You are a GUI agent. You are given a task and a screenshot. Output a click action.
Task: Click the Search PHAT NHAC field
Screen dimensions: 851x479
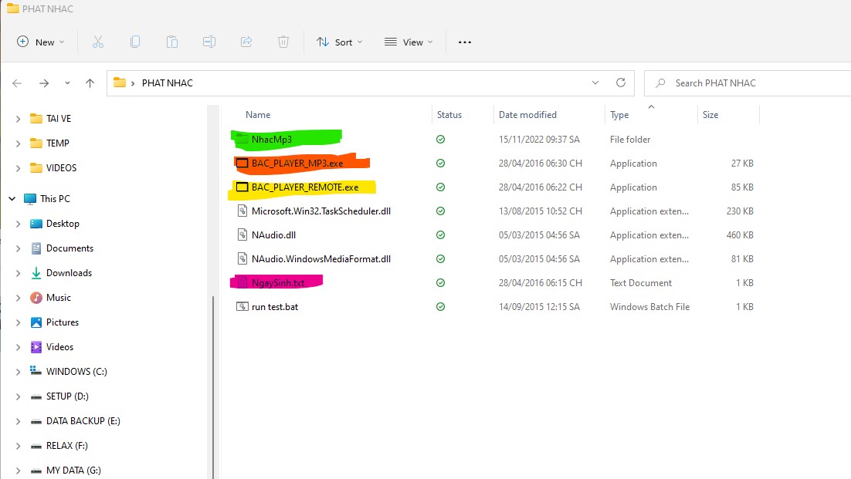tap(741, 83)
